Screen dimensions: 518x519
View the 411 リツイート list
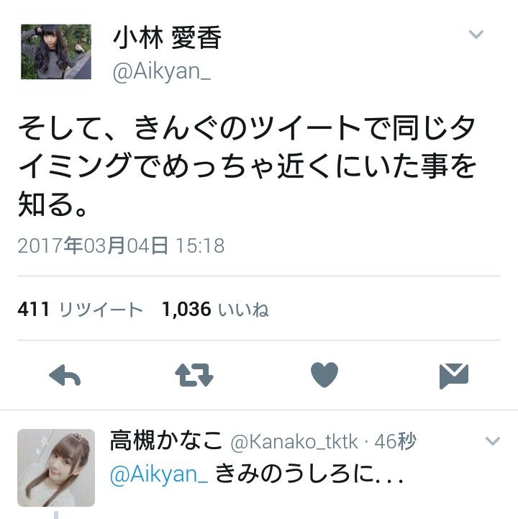(80, 309)
